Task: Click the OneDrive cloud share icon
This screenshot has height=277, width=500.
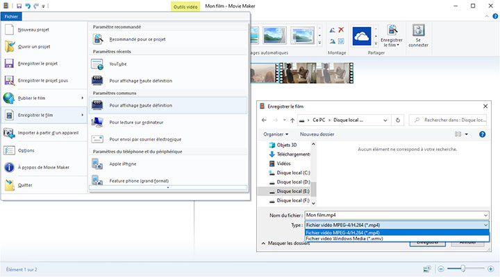Action: (x=360, y=35)
